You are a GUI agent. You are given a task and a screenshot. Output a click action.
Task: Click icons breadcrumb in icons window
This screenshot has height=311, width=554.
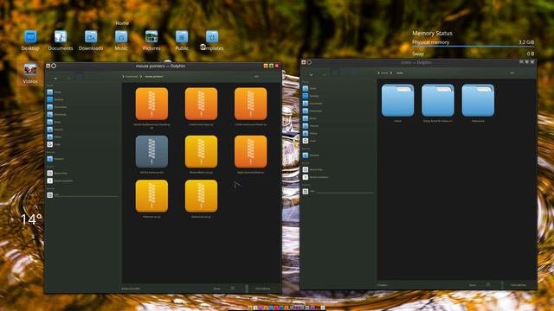(400, 73)
